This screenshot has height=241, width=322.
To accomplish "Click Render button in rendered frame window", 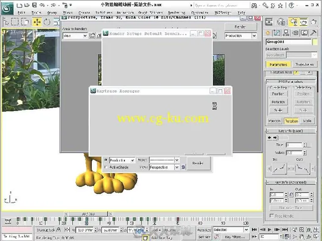I will pyautogui.click(x=240, y=26).
